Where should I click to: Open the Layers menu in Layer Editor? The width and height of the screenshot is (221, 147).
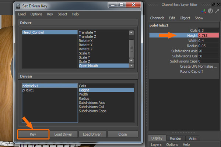156,144
